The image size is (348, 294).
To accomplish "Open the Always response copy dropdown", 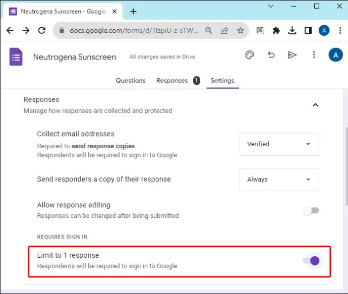I will pos(279,180).
